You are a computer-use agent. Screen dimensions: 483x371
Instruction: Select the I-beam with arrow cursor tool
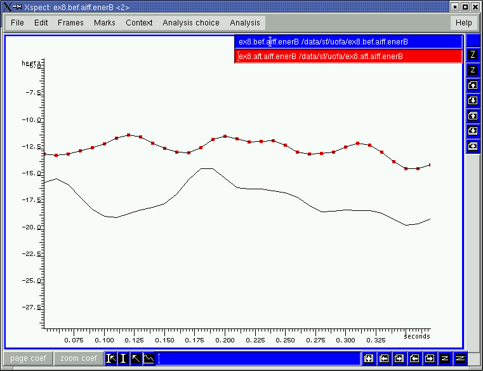tap(111, 358)
